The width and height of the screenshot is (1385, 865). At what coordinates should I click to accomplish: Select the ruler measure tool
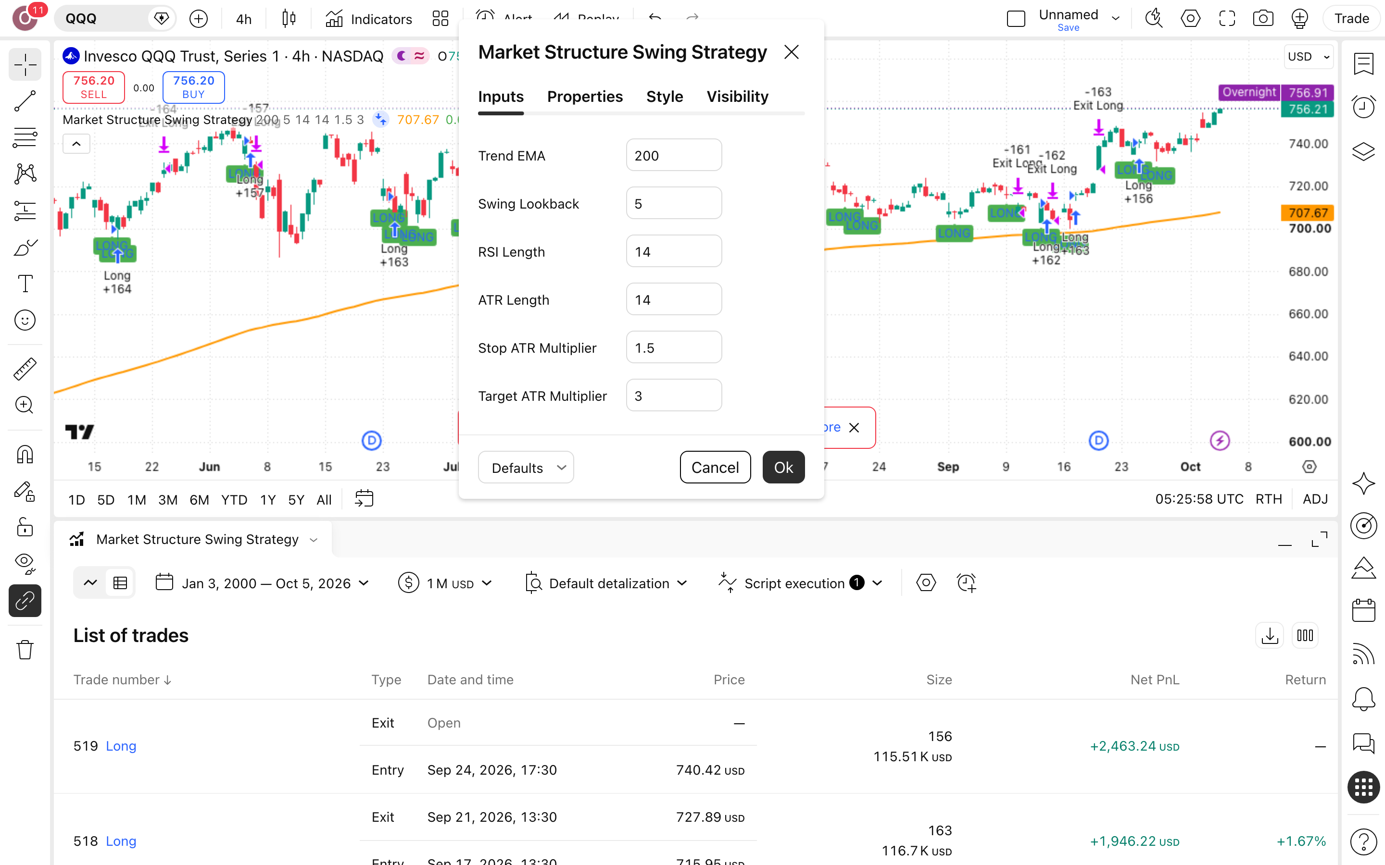click(x=25, y=369)
